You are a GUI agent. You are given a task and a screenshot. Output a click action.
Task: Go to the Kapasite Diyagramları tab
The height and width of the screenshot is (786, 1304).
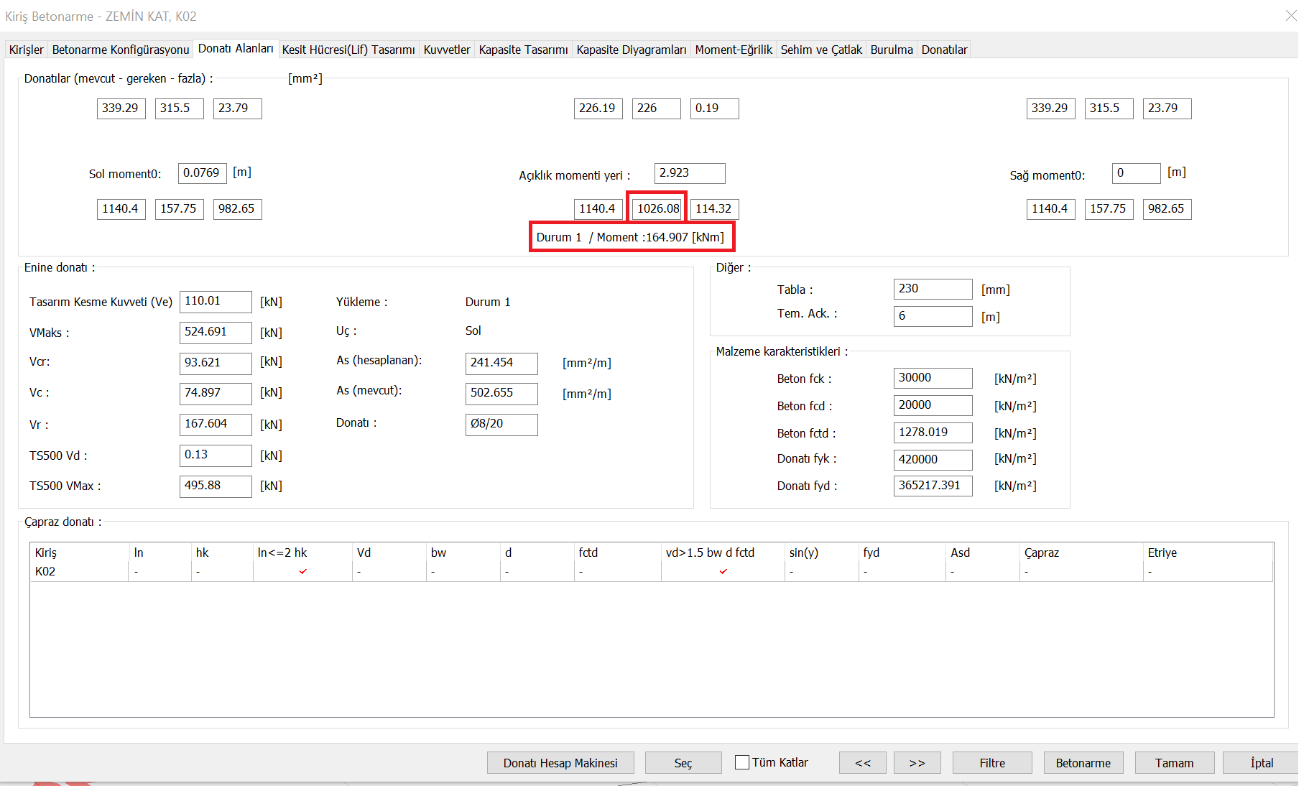[x=631, y=50]
